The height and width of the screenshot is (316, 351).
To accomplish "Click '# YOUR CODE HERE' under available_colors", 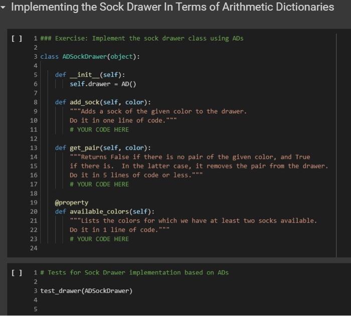I will point(99,239).
